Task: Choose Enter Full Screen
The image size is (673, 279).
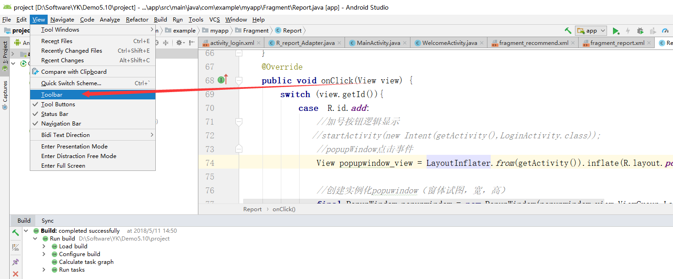Action: tap(93, 165)
